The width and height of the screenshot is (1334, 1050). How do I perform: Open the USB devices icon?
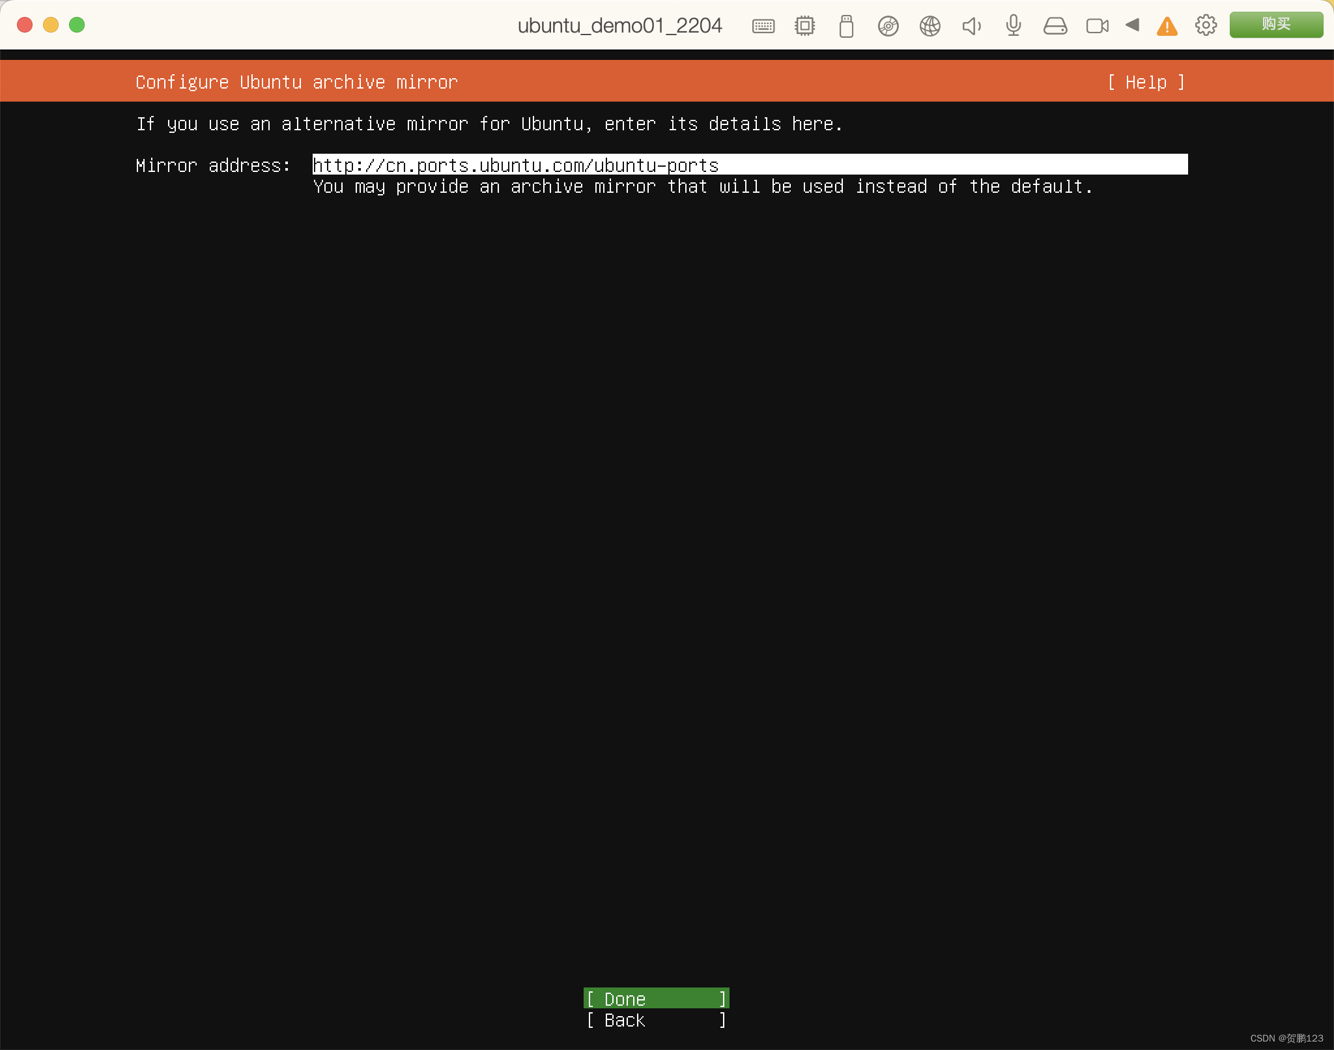[x=846, y=25]
